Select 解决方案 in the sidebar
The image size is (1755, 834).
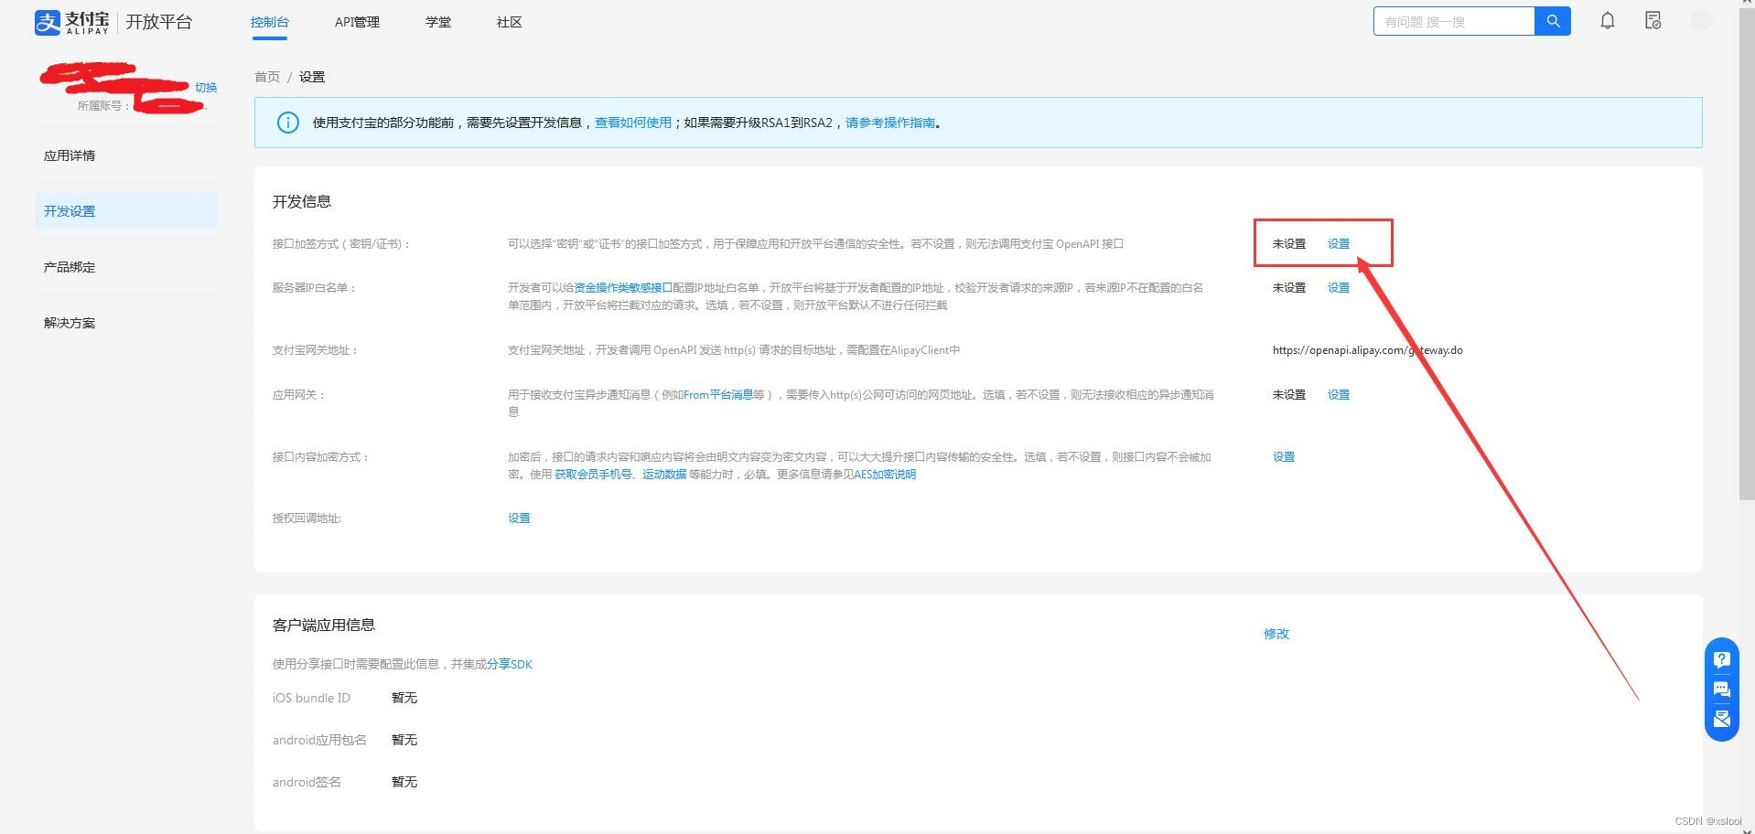[x=126, y=323]
